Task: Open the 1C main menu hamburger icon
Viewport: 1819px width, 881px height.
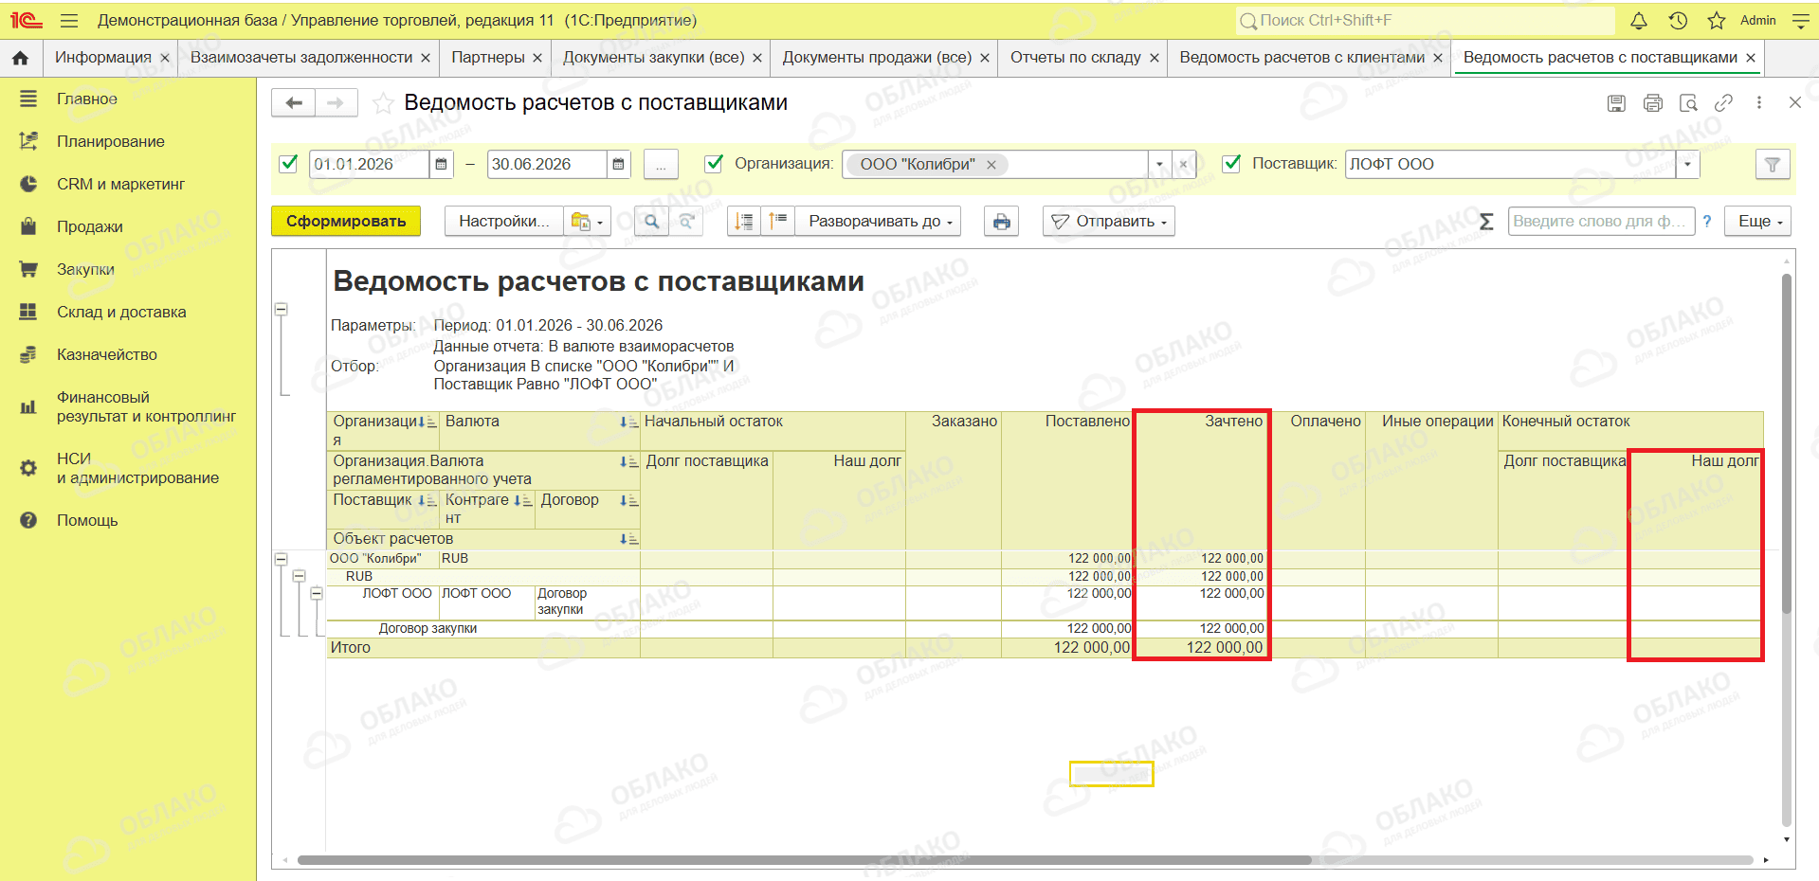Action: (x=68, y=21)
